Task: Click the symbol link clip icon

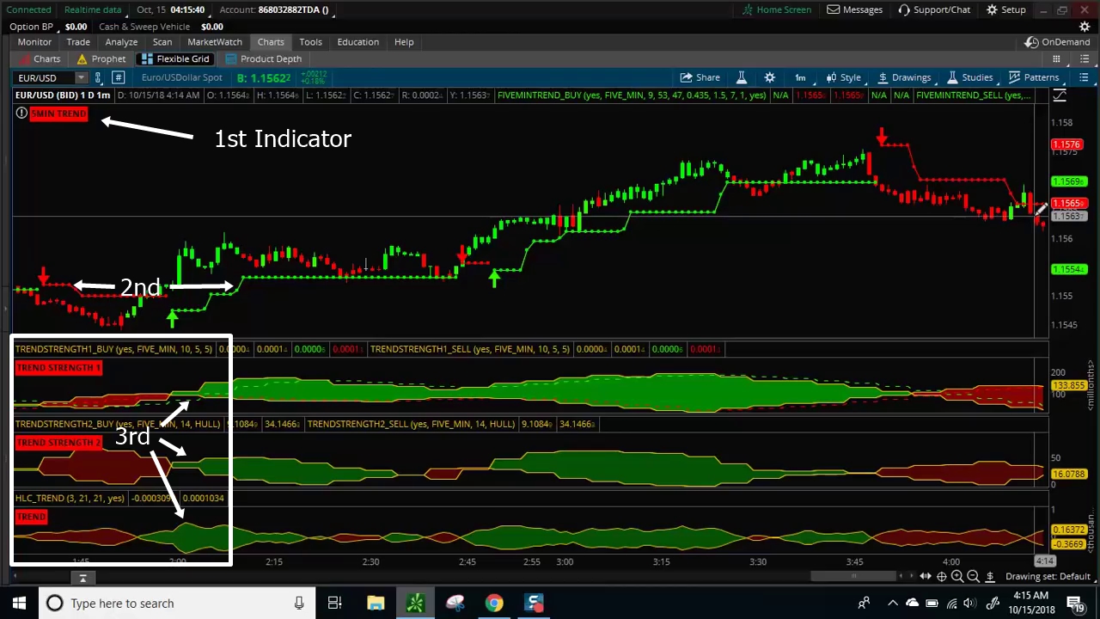Action: click(x=98, y=77)
